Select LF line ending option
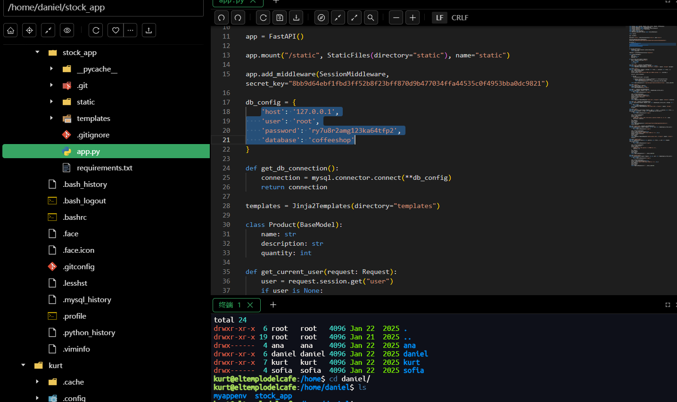Screen dimensions: 677x402 pos(439,18)
